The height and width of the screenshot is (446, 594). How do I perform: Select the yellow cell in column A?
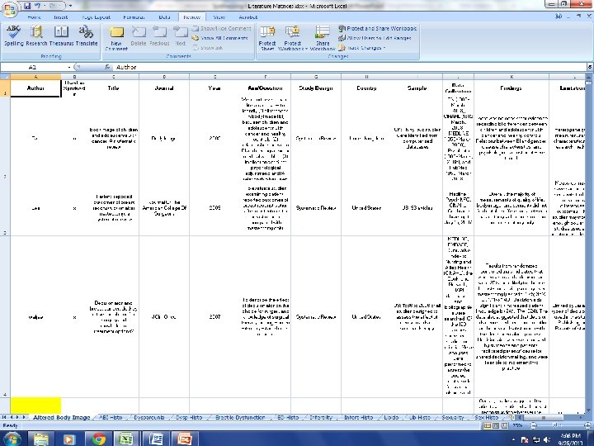(35, 406)
